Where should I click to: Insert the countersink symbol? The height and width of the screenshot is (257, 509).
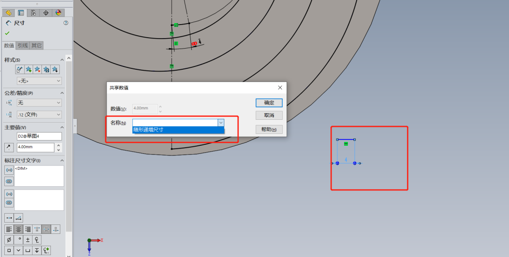(18, 250)
